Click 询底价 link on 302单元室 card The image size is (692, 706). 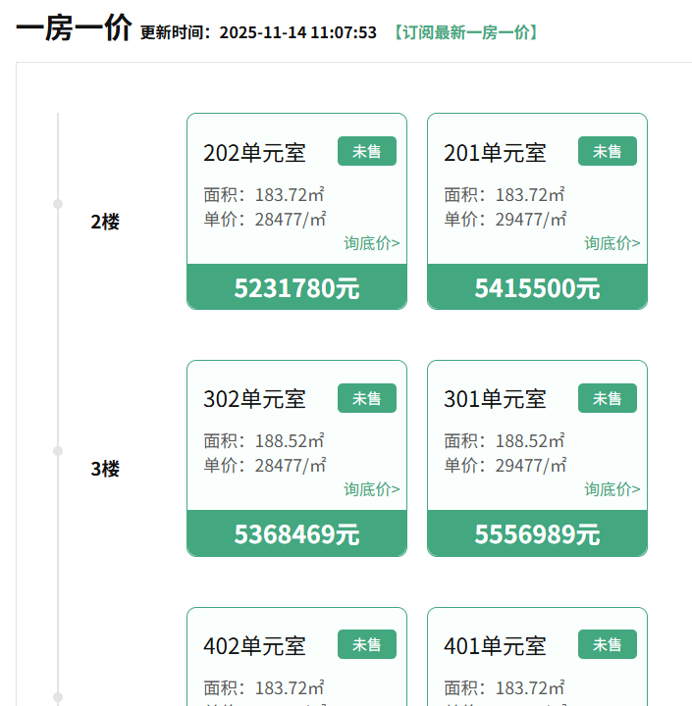pos(371,489)
